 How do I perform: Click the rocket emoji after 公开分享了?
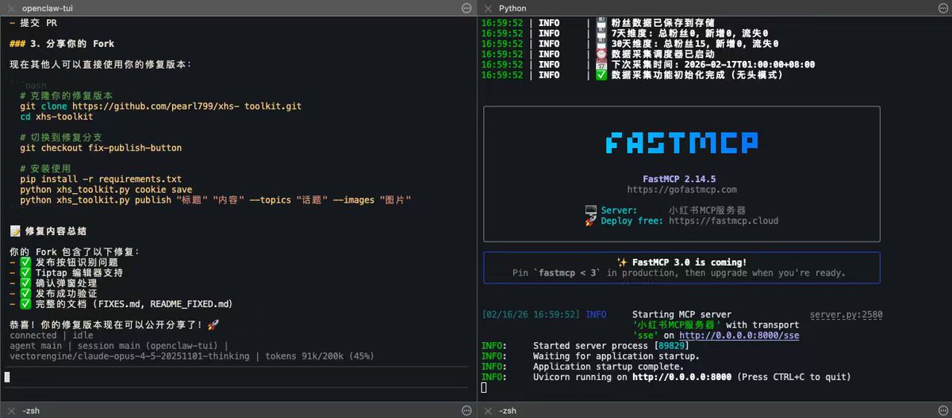click(x=212, y=325)
